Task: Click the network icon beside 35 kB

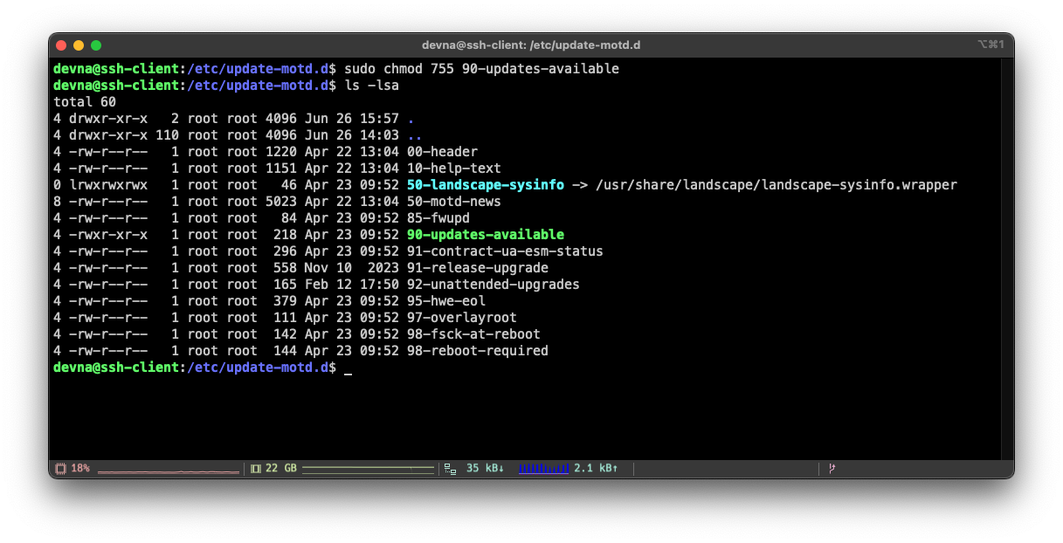Action: tap(450, 469)
